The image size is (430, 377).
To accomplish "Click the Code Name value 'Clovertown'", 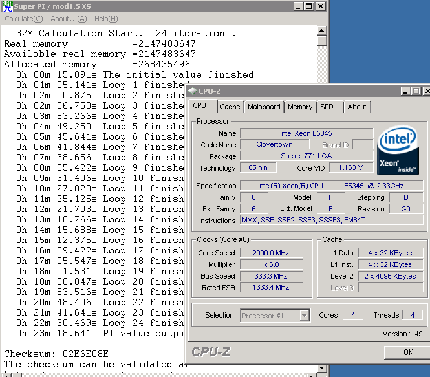I will (275, 144).
